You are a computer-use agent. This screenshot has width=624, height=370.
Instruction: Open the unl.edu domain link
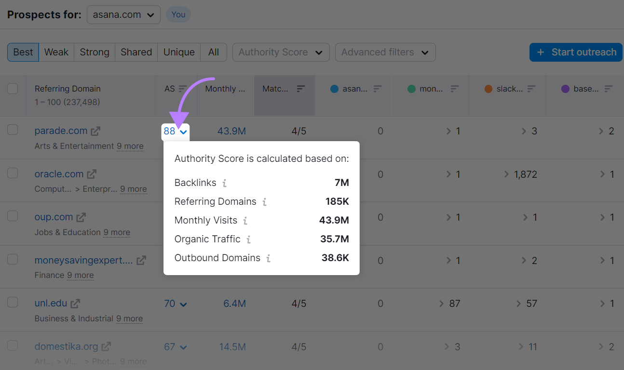(51, 304)
